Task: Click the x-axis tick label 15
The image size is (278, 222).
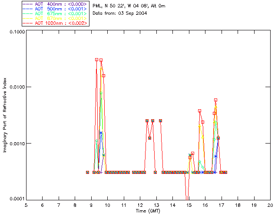Action: pos(189,205)
